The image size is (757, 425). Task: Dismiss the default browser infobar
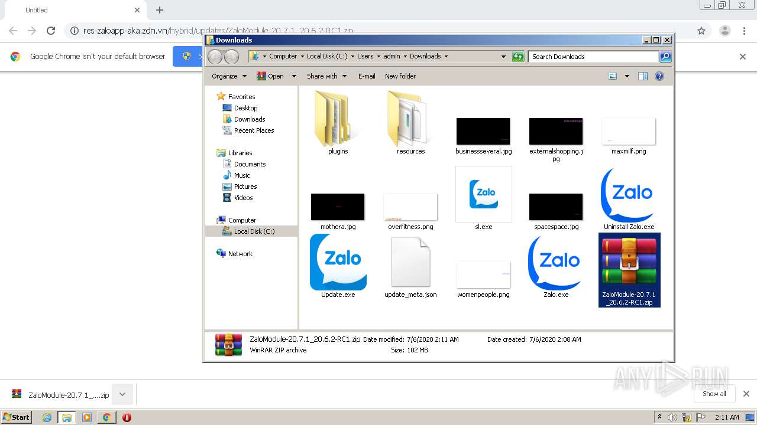coord(743,57)
